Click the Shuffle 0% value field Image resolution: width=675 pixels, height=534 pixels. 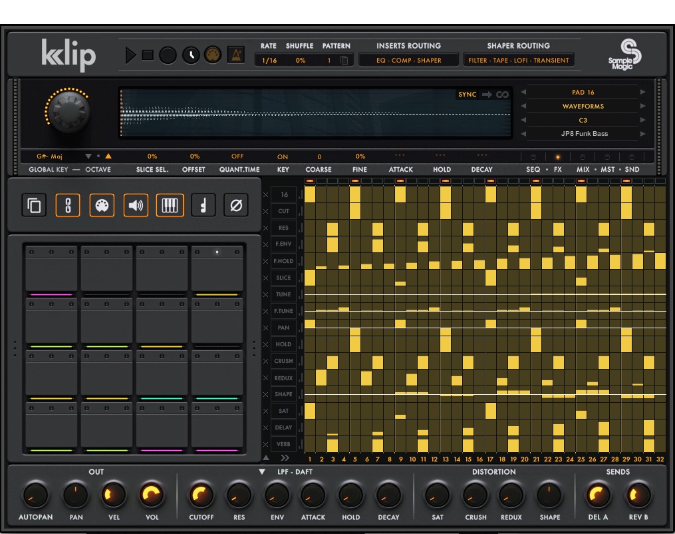[x=301, y=61]
